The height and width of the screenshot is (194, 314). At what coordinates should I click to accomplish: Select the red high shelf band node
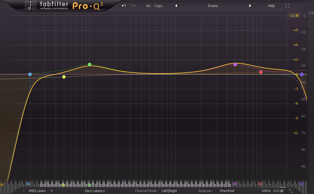point(261,72)
